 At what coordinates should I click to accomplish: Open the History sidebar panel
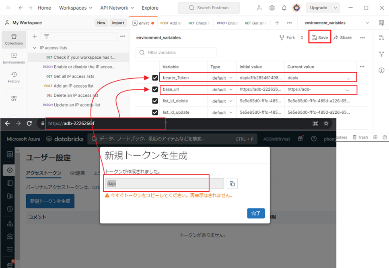coord(14,77)
